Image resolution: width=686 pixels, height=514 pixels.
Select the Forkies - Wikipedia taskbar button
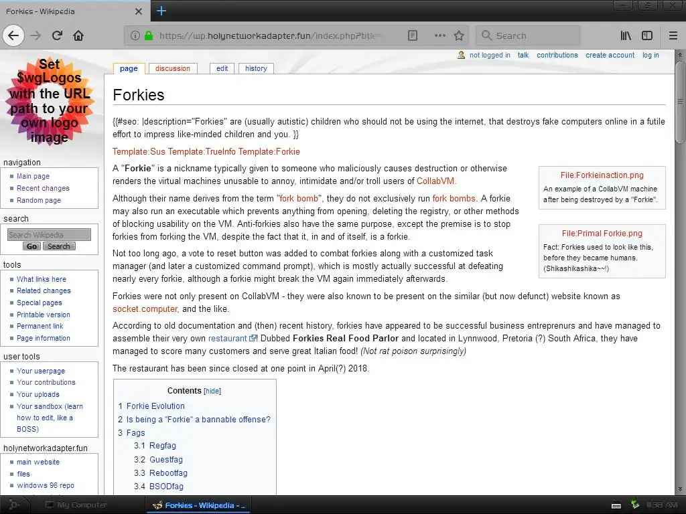click(x=199, y=505)
